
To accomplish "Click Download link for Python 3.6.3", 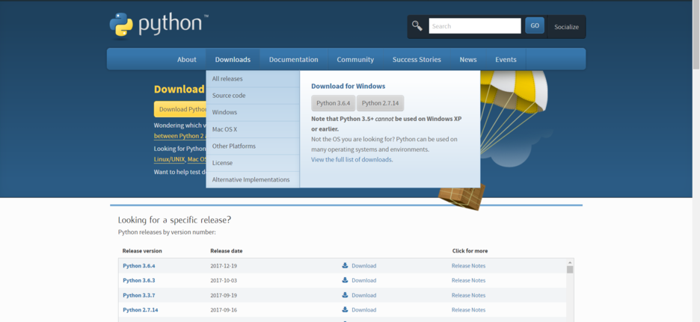I will click(x=364, y=280).
